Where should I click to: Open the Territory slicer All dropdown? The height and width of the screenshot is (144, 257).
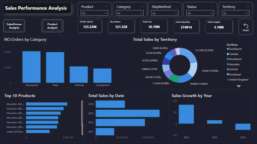coord(235,13)
